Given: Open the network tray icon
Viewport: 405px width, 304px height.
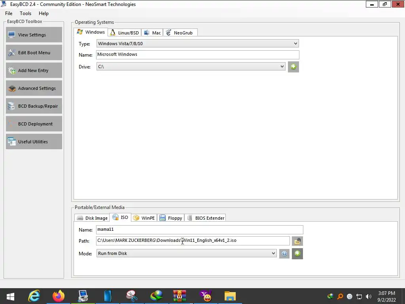Looking at the screenshot, I should [x=359, y=296].
